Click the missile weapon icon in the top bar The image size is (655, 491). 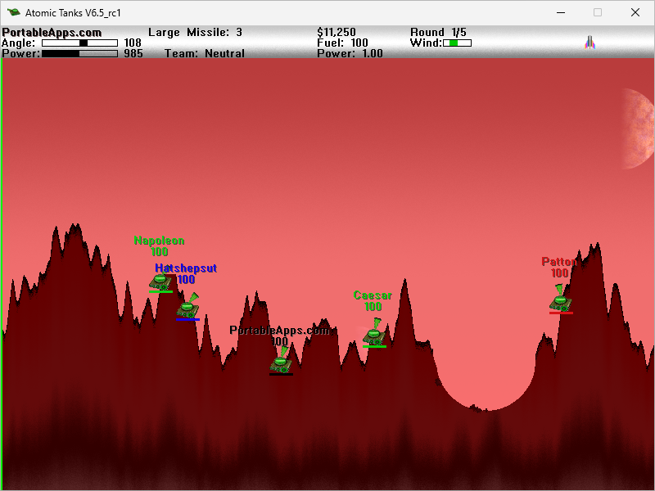pos(589,43)
